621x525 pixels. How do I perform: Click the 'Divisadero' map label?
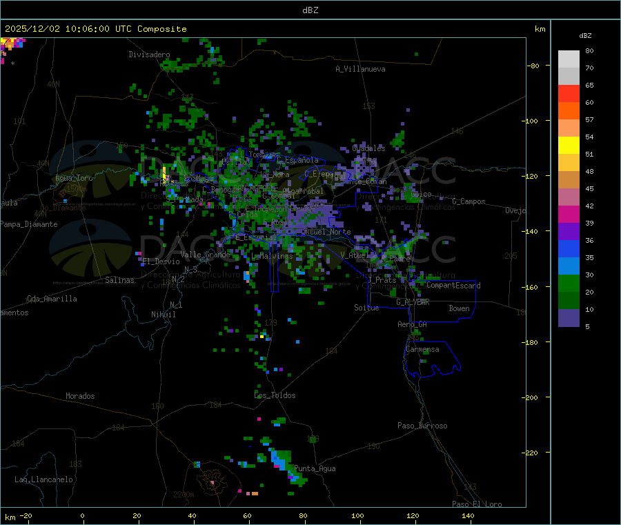tap(149, 55)
